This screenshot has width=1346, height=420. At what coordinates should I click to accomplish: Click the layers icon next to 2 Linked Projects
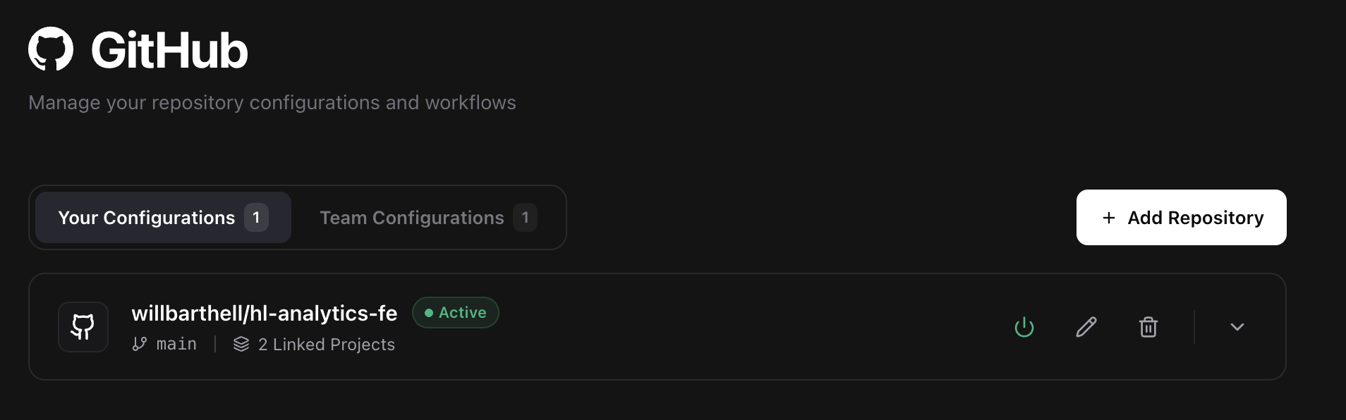(241, 344)
